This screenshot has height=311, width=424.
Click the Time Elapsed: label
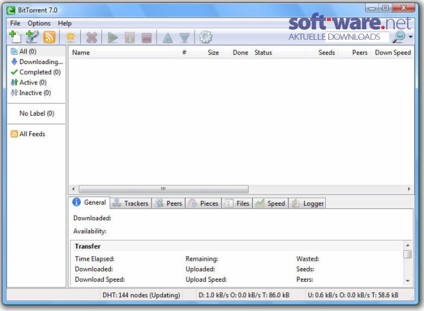94,259
